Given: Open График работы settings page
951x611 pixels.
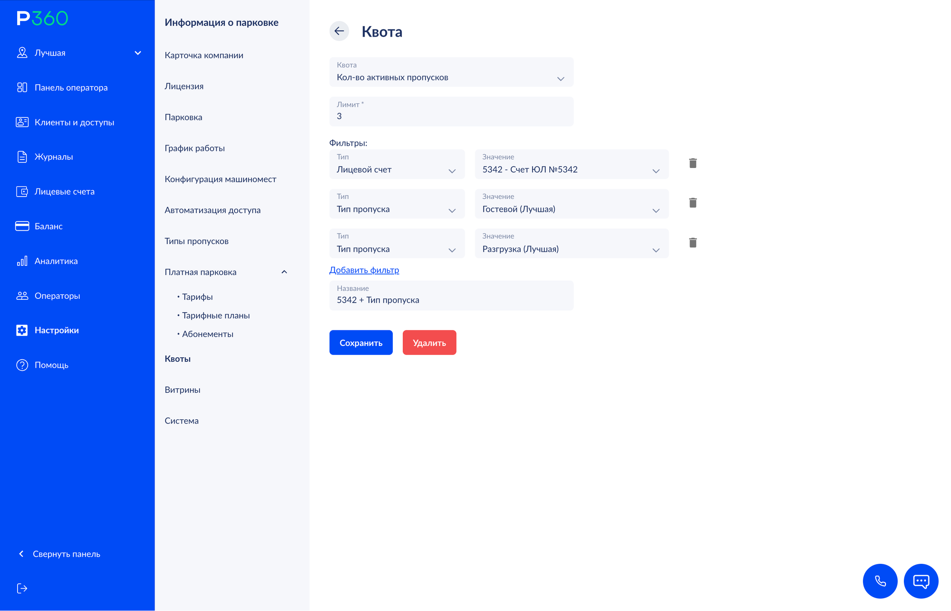Looking at the screenshot, I should (x=195, y=148).
